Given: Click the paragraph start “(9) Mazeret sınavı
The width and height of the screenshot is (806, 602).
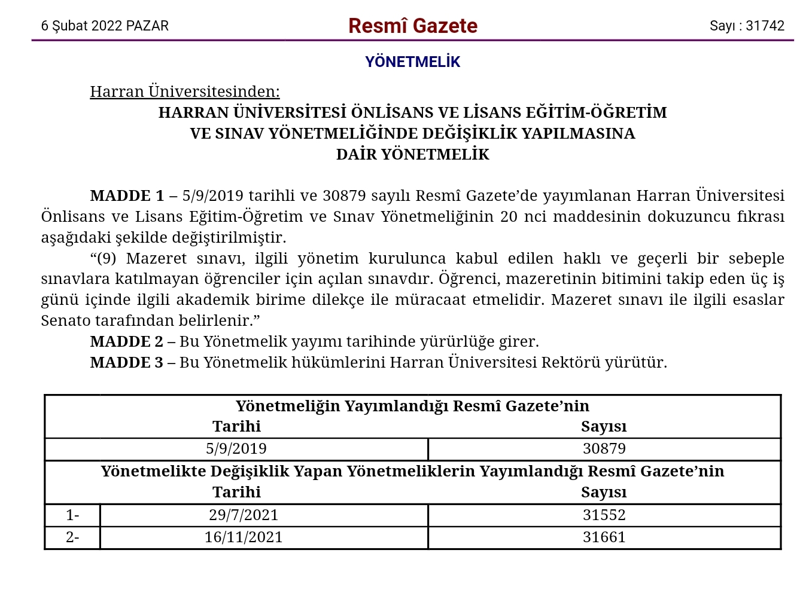Looking at the screenshot, I should [x=167, y=258].
